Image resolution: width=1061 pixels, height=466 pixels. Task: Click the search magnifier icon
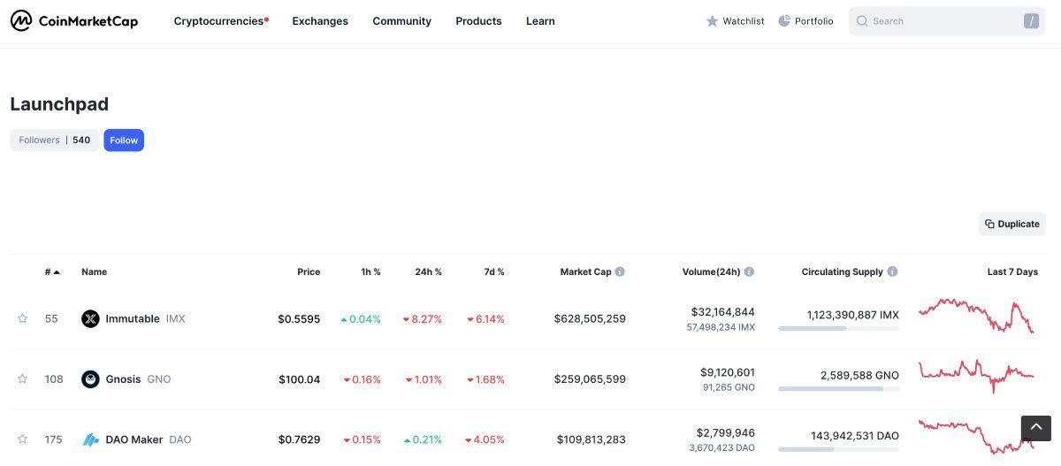(862, 21)
